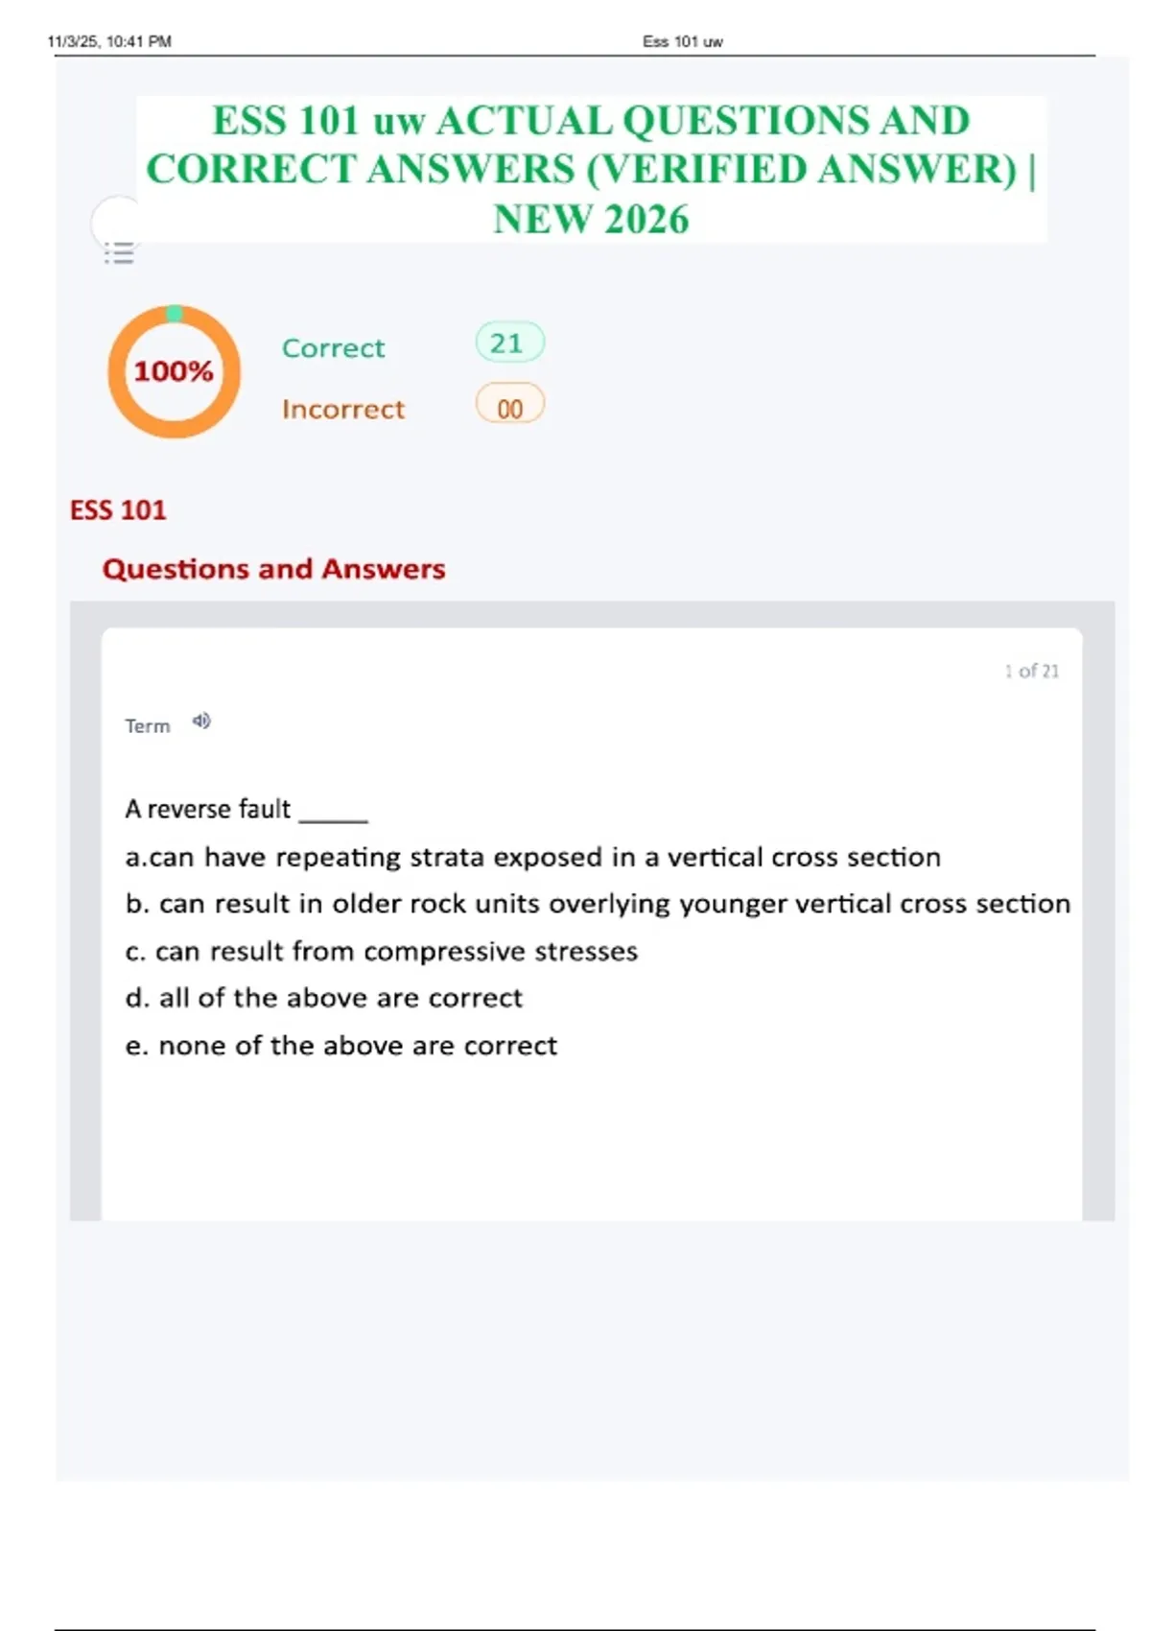Click the 1 of 21 card counter

[1031, 671]
